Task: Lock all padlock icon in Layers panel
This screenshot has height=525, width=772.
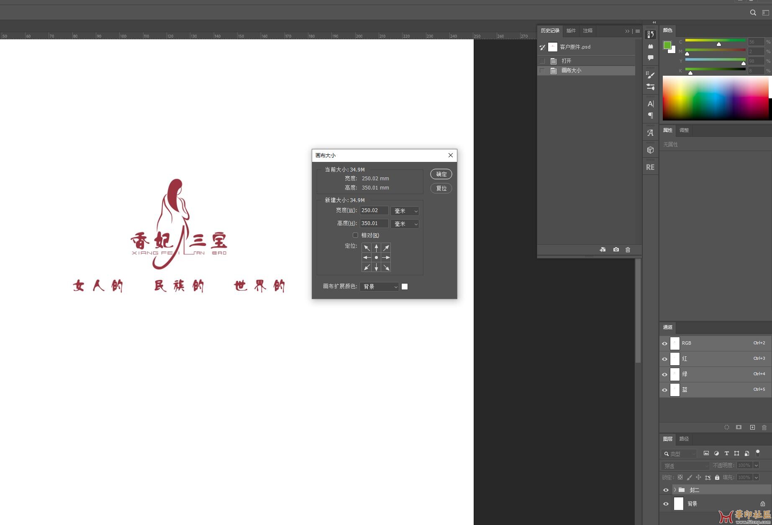Action: [x=717, y=477]
